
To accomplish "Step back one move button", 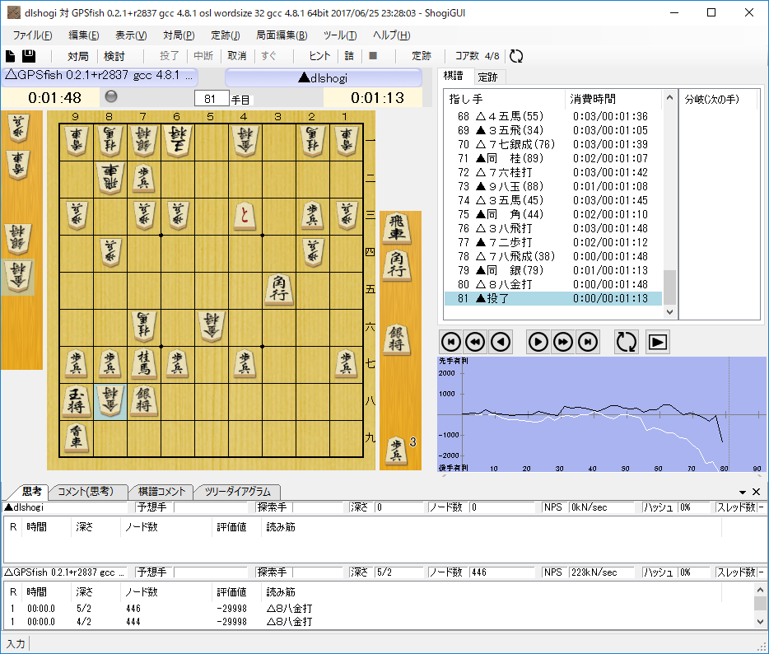I will click(x=501, y=342).
